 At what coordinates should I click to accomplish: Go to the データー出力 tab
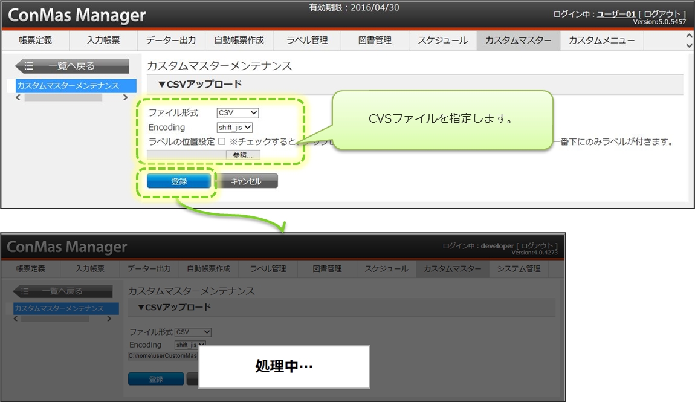coord(171,41)
